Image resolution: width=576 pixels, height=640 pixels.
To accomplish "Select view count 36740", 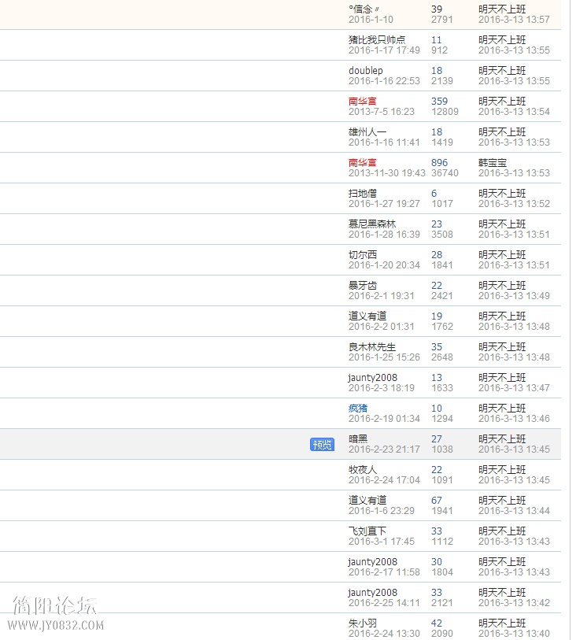I will click(x=445, y=172).
